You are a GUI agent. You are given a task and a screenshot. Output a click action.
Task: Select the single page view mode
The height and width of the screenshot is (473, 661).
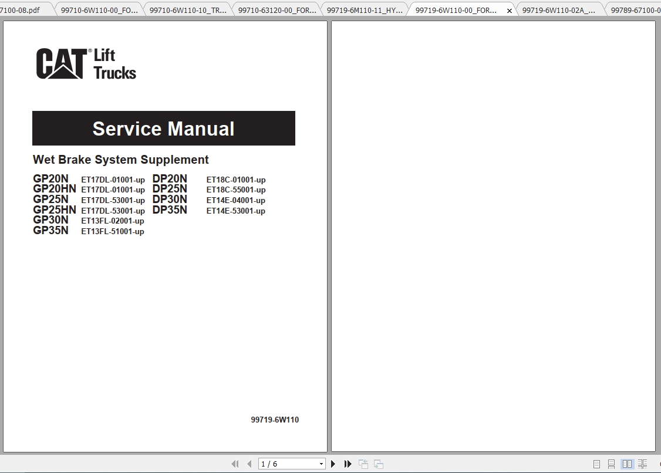pos(596,464)
